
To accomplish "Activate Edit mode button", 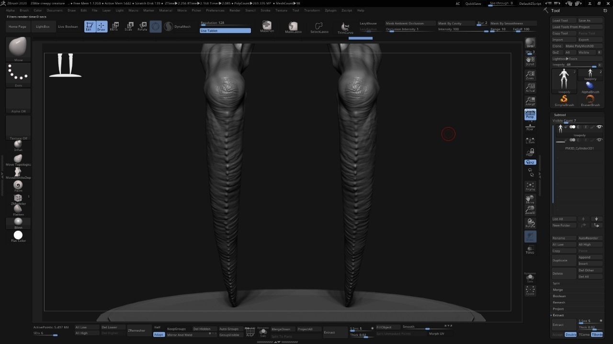I will tap(89, 26).
